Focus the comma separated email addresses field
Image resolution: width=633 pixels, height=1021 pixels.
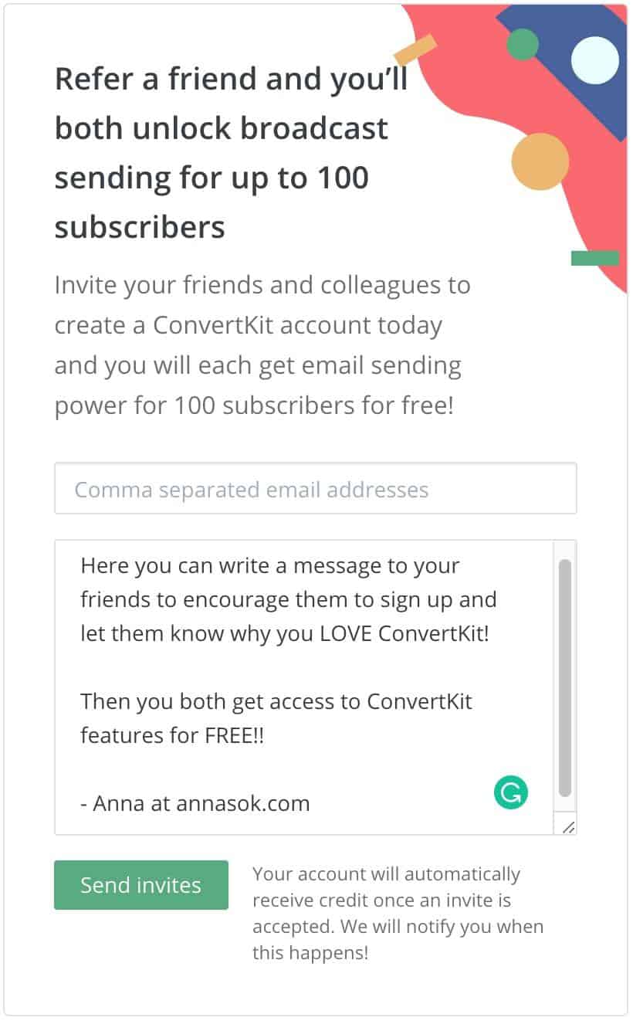(315, 489)
